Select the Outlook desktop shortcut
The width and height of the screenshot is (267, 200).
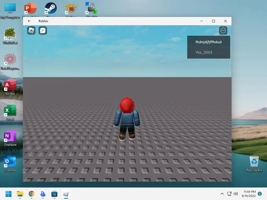coord(10,164)
